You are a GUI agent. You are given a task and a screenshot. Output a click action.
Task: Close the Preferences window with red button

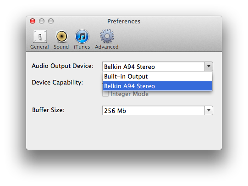(33, 21)
